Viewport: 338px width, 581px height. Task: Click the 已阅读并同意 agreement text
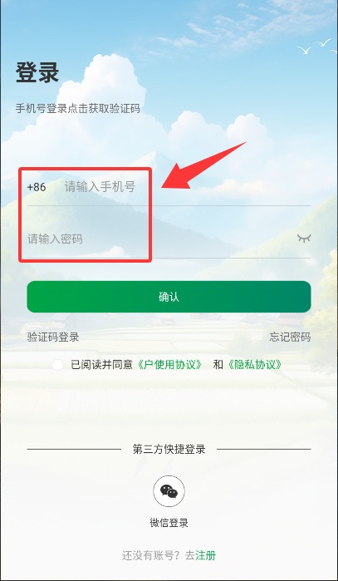click(x=102, y=365)
